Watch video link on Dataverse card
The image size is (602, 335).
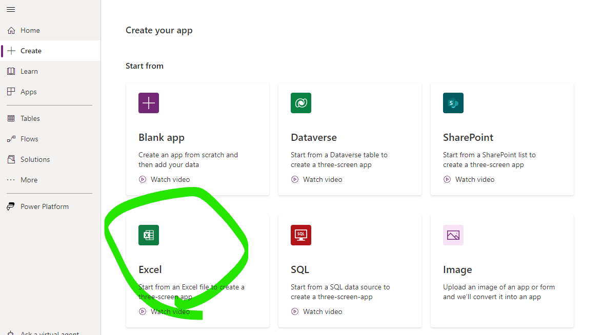[323, 179]
